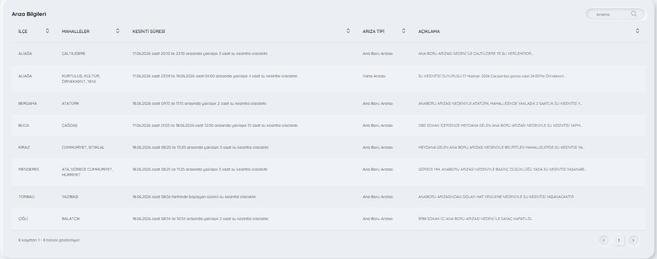Select the ÇALTILIDERE neighborhood cell
The image size is (657, 259).
click(74, 54)
